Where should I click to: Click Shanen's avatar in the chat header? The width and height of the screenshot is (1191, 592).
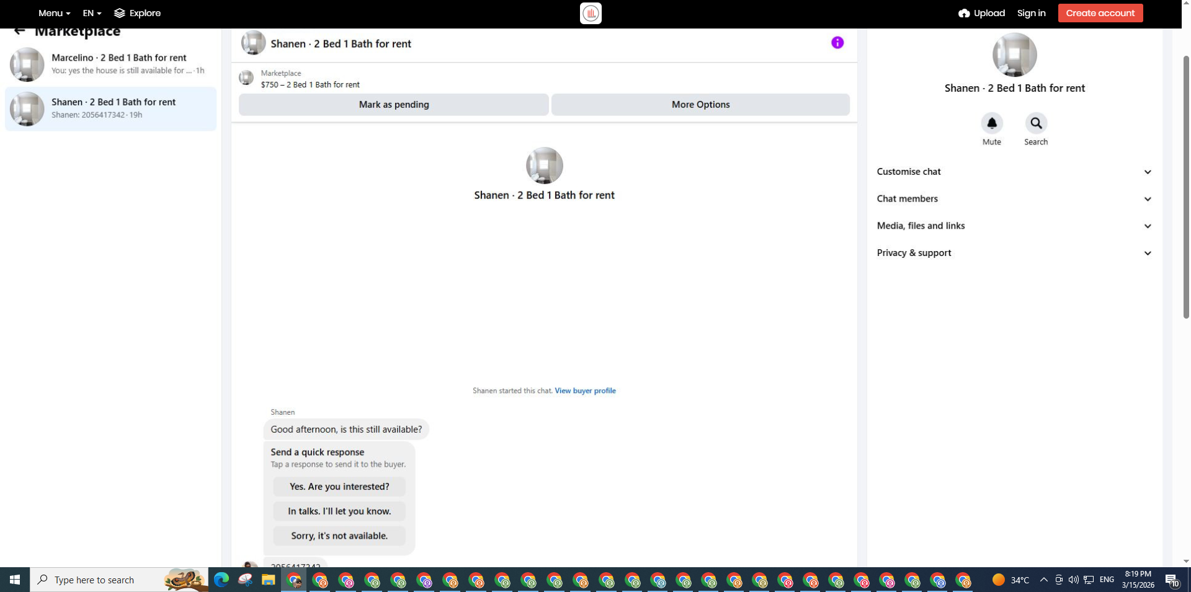(253, 43)
